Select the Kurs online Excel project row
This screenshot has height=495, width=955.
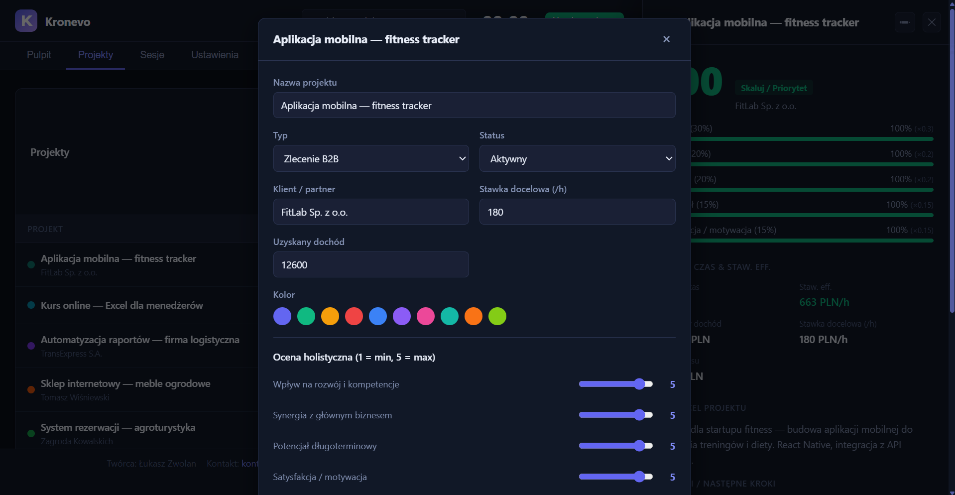pos(137,305)
